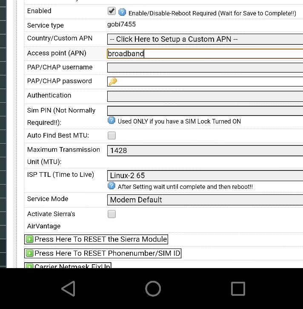Click green arrow icon for RESET Sierra Module

pos(30,239)
